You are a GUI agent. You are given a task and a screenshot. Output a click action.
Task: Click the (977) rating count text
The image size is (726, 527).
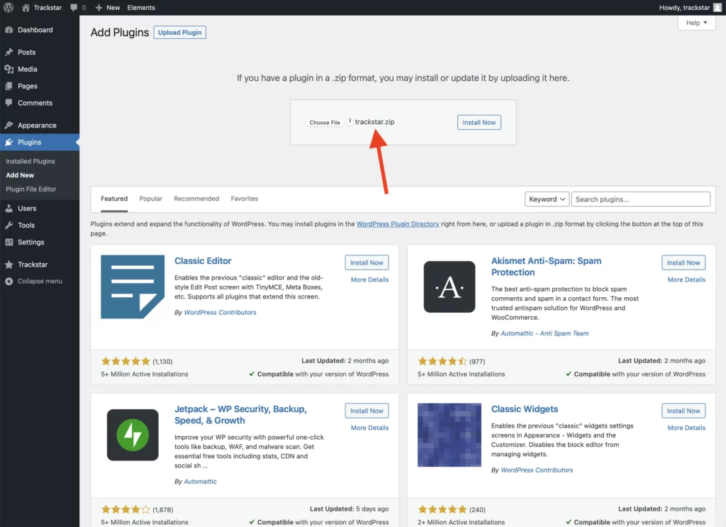[477, 361]
